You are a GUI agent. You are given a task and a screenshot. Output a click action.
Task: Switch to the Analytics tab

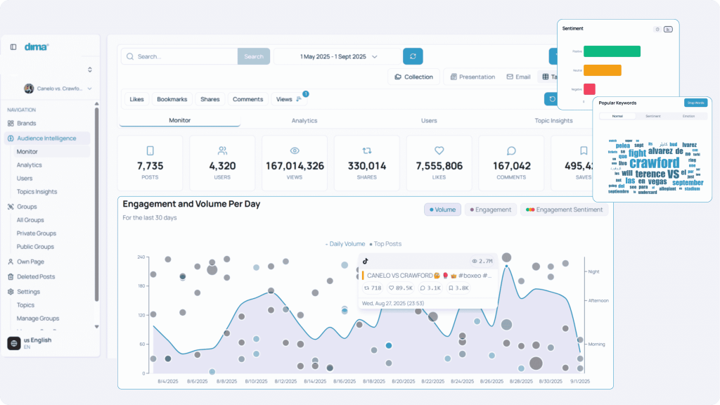pos(304,121)
